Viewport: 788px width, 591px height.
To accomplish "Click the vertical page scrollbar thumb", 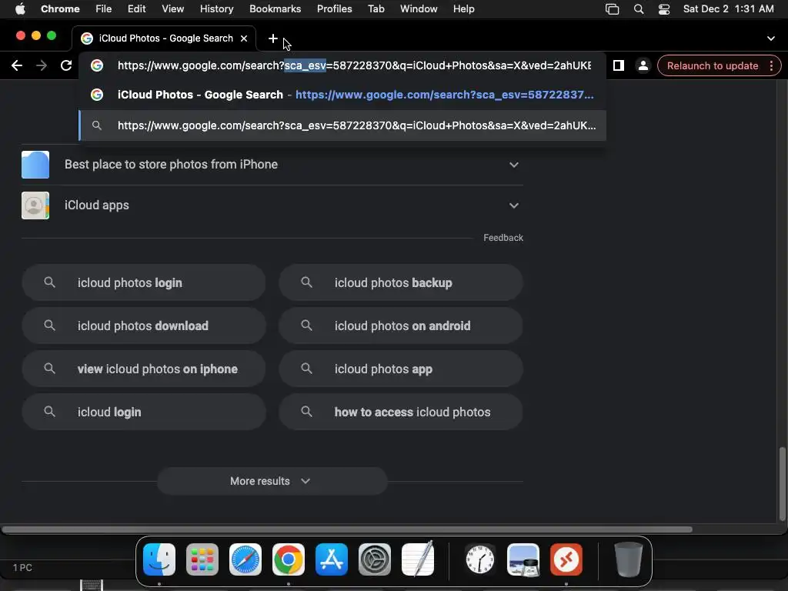I will pos(782,484).
